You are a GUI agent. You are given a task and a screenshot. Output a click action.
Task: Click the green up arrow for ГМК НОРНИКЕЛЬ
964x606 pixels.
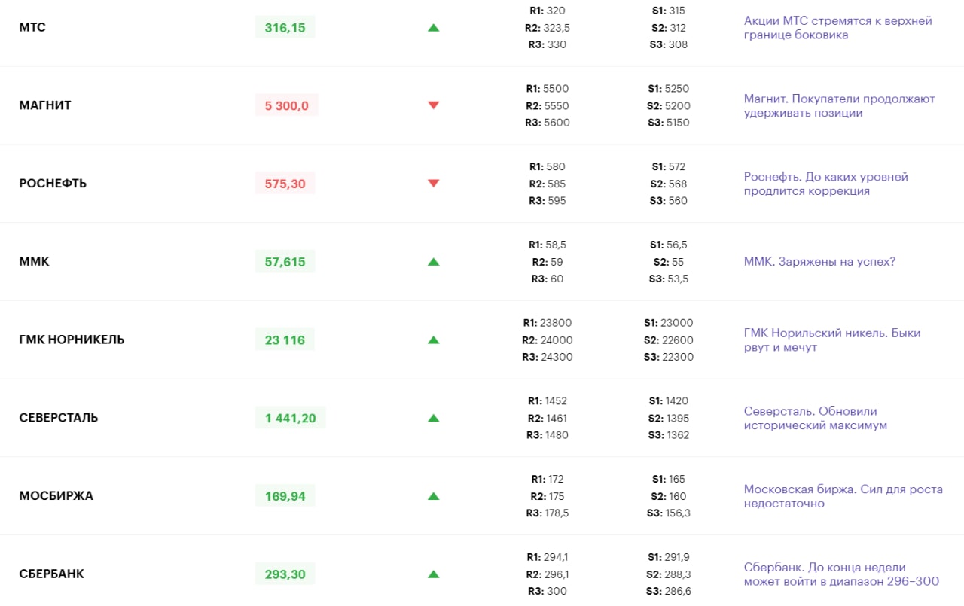[x=433, y=340]
